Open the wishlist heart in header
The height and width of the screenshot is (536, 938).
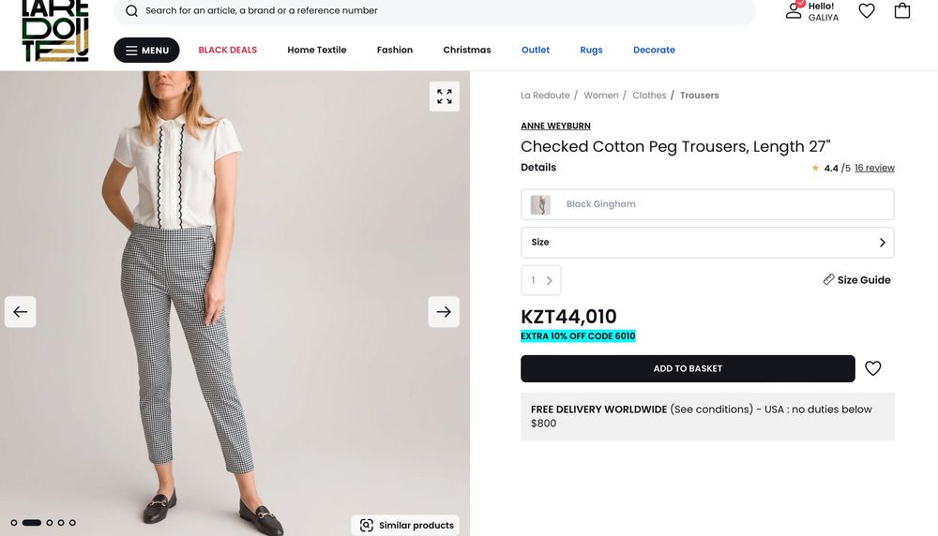point(867,11)
